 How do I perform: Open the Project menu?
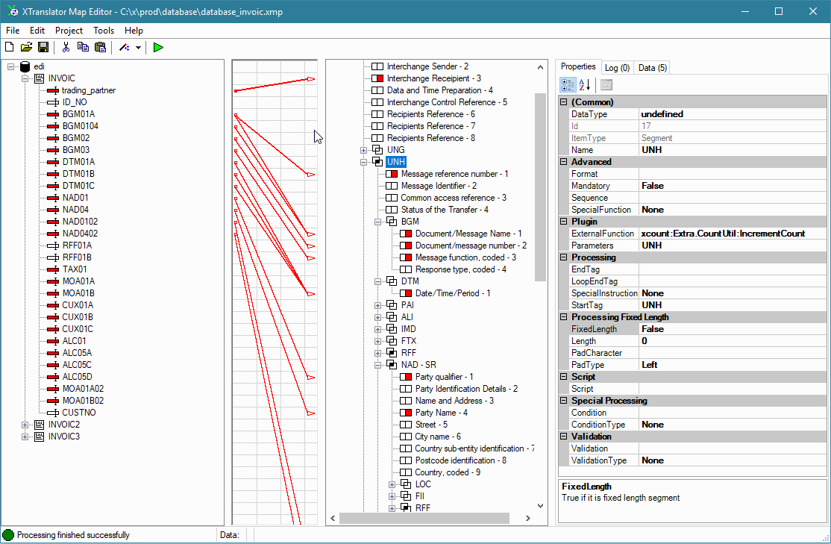[x=69, y=31]
